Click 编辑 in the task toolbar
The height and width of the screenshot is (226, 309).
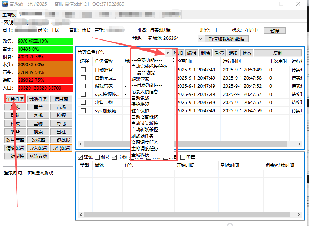(x=191, y=53)
